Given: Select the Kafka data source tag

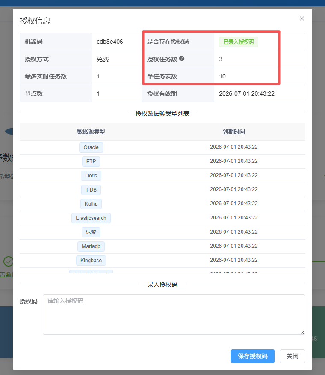Looking at the screenshot, I should coord(91,204).
